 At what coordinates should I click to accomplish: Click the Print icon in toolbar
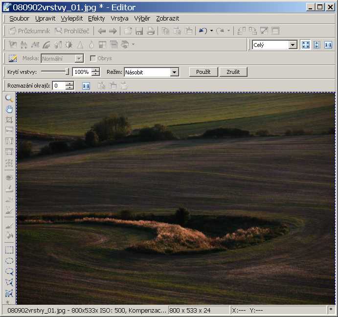click(151, 31)
